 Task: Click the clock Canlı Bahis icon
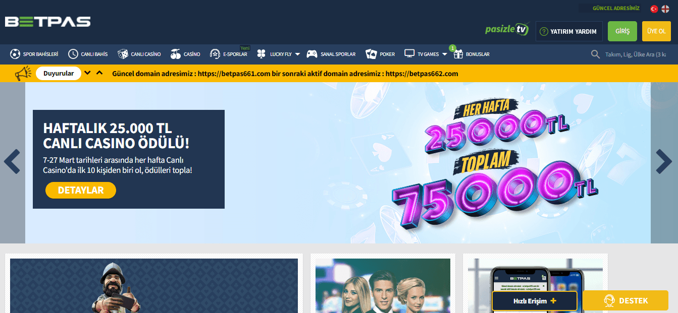click(x=73, y=54)
